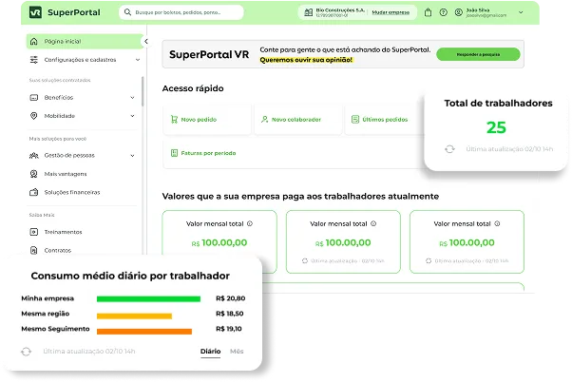Click the Benefícios card icon

coord(34,97)
